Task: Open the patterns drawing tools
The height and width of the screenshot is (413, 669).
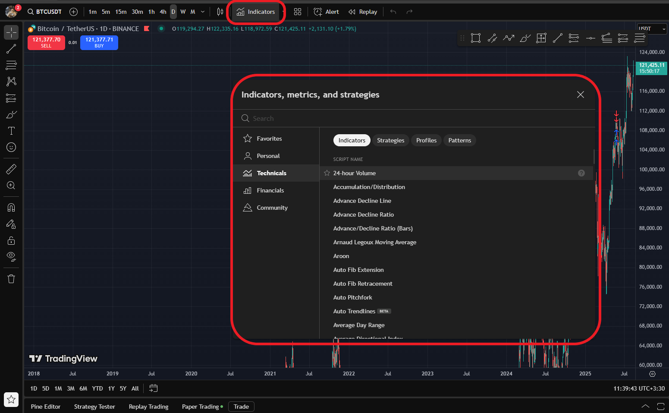Action: (11, 82)
